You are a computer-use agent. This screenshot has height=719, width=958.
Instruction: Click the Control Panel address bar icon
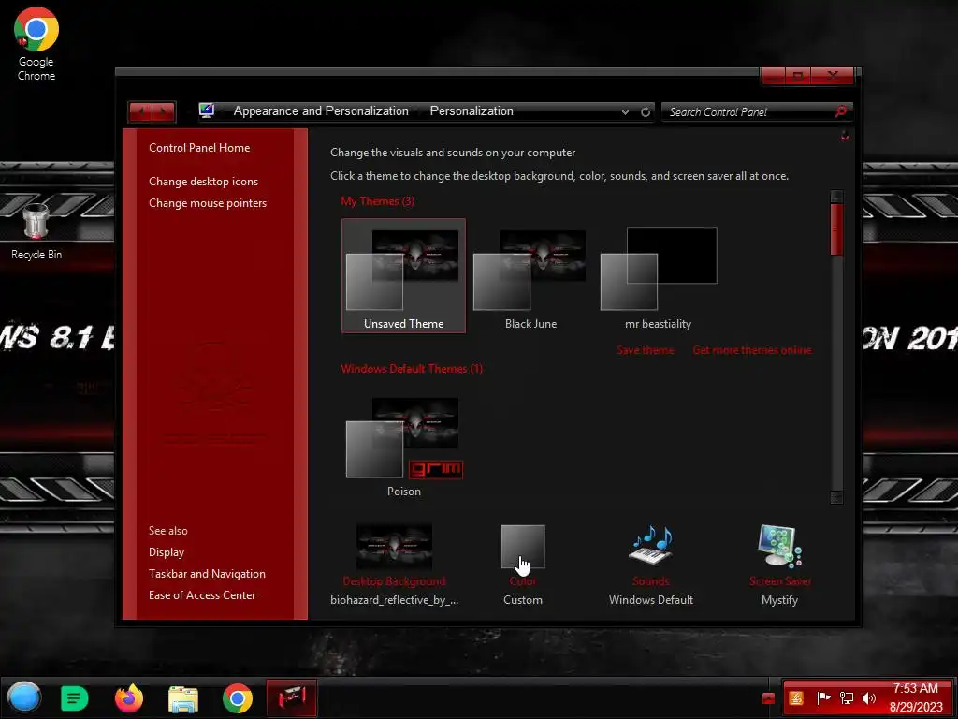(x=207, y=110)
